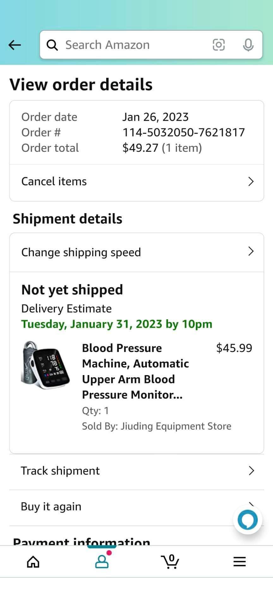Tap the blood pressure monitor thumbnail

click(45, 365)
